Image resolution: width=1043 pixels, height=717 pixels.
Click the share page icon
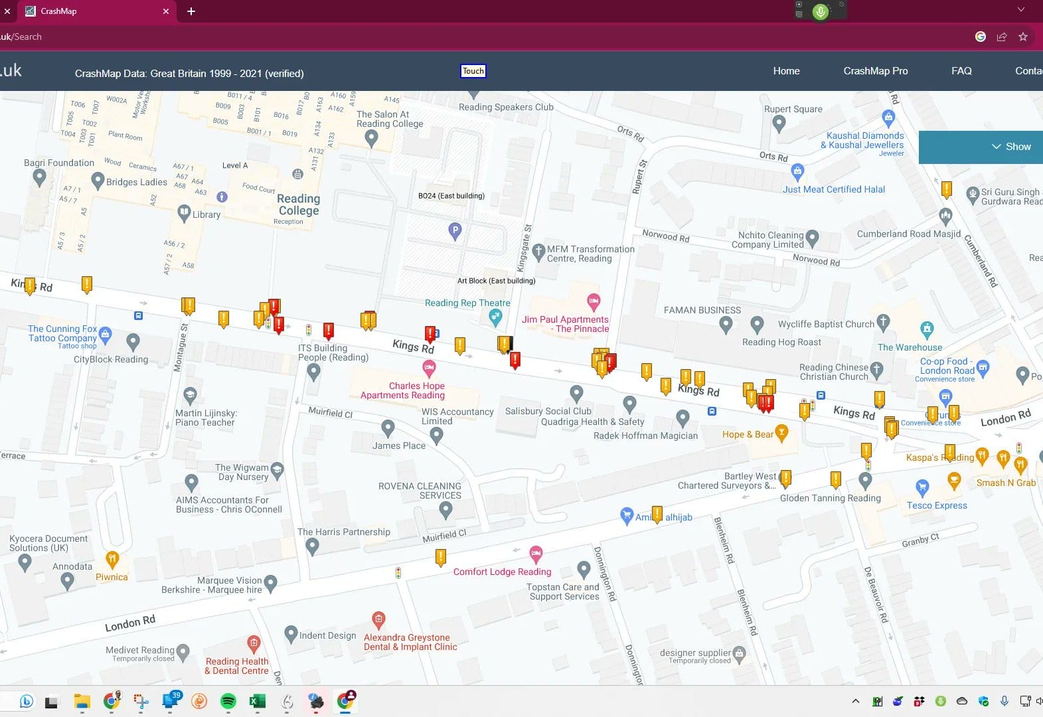(x=1001, y=37)
